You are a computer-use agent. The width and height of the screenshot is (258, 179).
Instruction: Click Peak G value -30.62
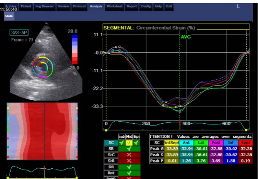click(x=231, y=149)
